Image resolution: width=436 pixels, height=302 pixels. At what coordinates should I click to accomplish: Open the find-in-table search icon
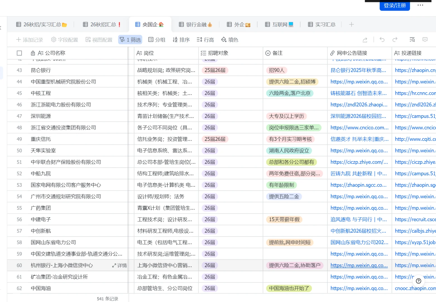(412, 40)
